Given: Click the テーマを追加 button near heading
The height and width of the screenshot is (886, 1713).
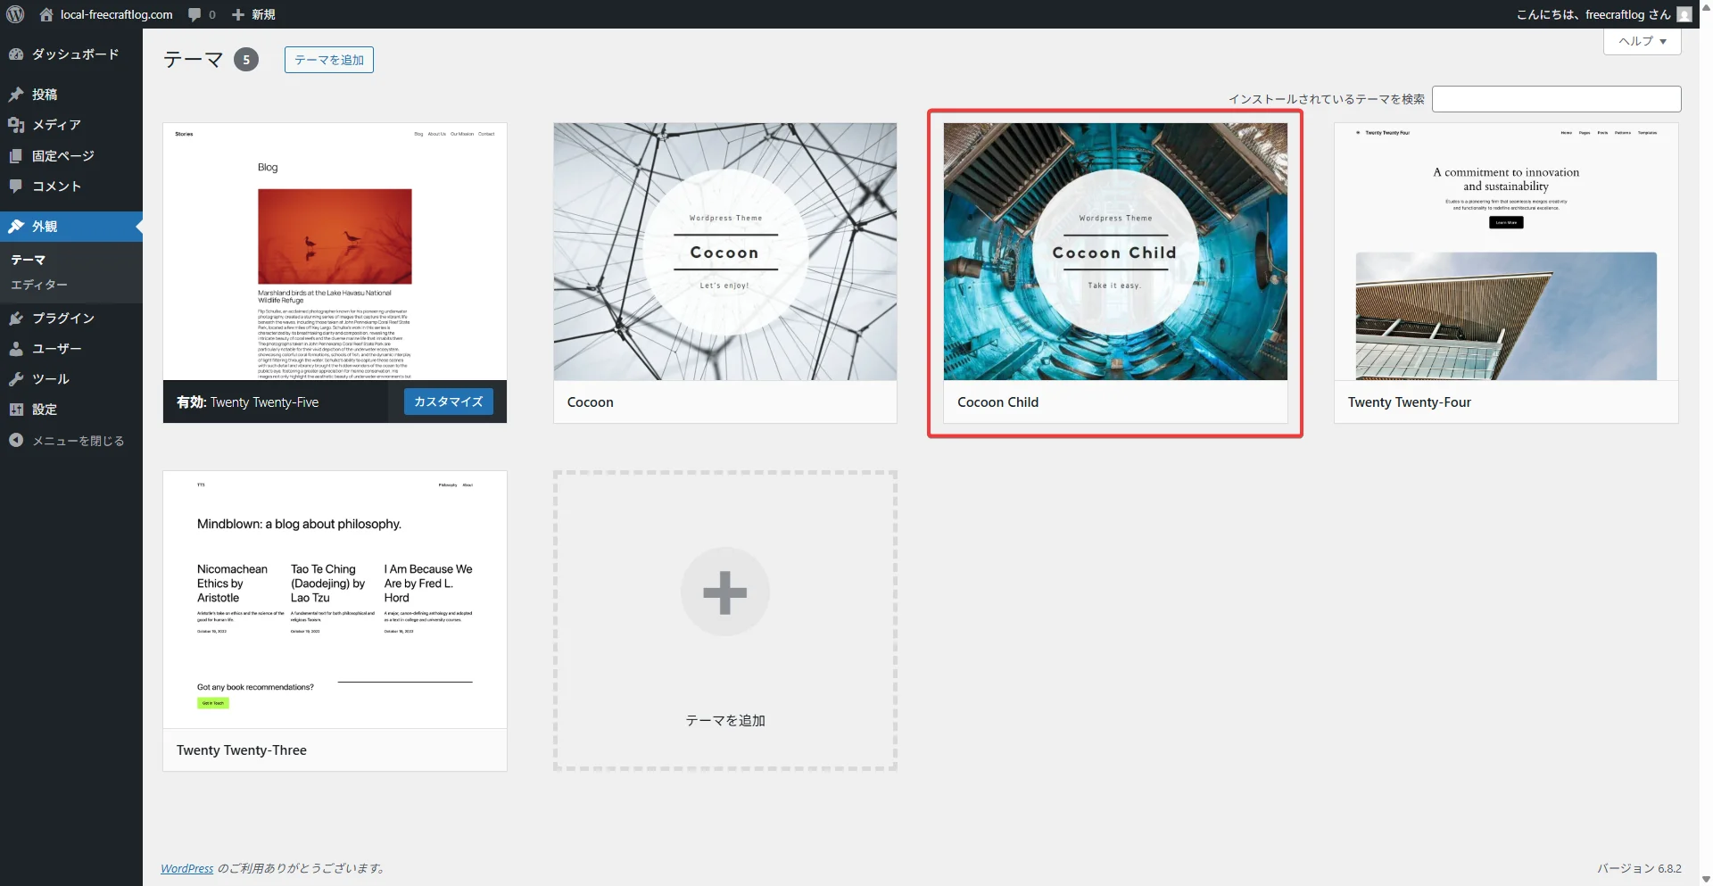Looking at the screenshot, I should click(x=329, y=60).
